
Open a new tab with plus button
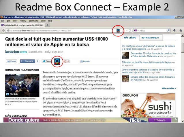47,25
